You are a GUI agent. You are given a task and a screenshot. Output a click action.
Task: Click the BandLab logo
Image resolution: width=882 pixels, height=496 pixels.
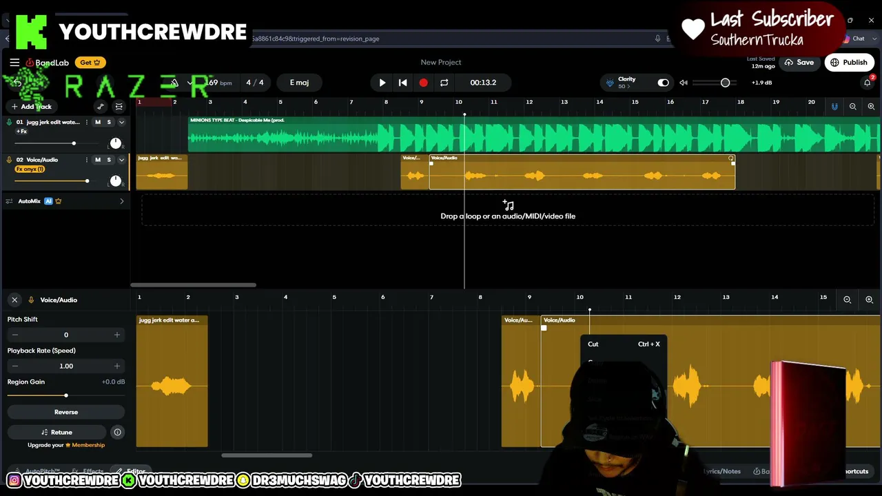coord(48,63)
